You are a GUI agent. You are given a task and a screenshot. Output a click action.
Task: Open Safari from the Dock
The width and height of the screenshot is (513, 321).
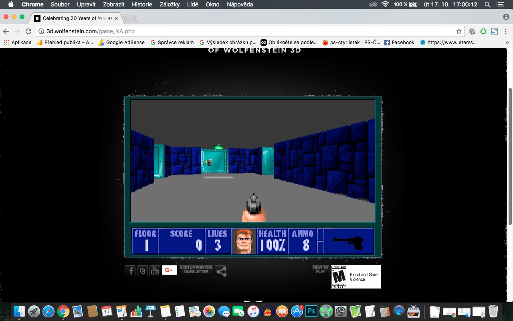click(x=48, y=311)
